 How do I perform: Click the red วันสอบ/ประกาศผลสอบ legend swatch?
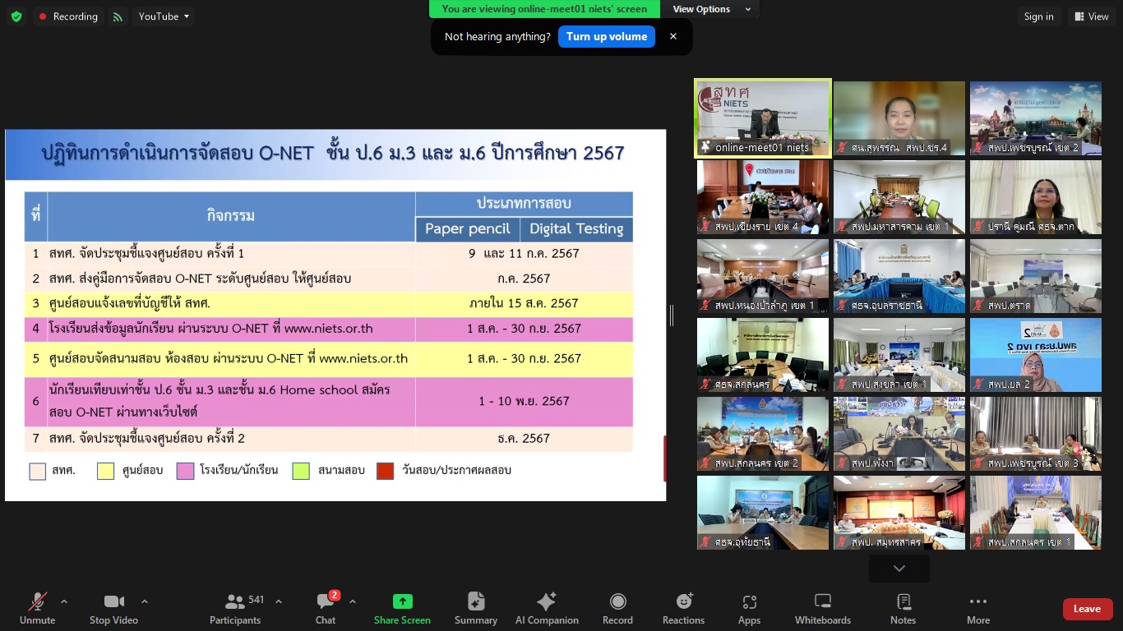pyautogui.click(x=385, y=471)
